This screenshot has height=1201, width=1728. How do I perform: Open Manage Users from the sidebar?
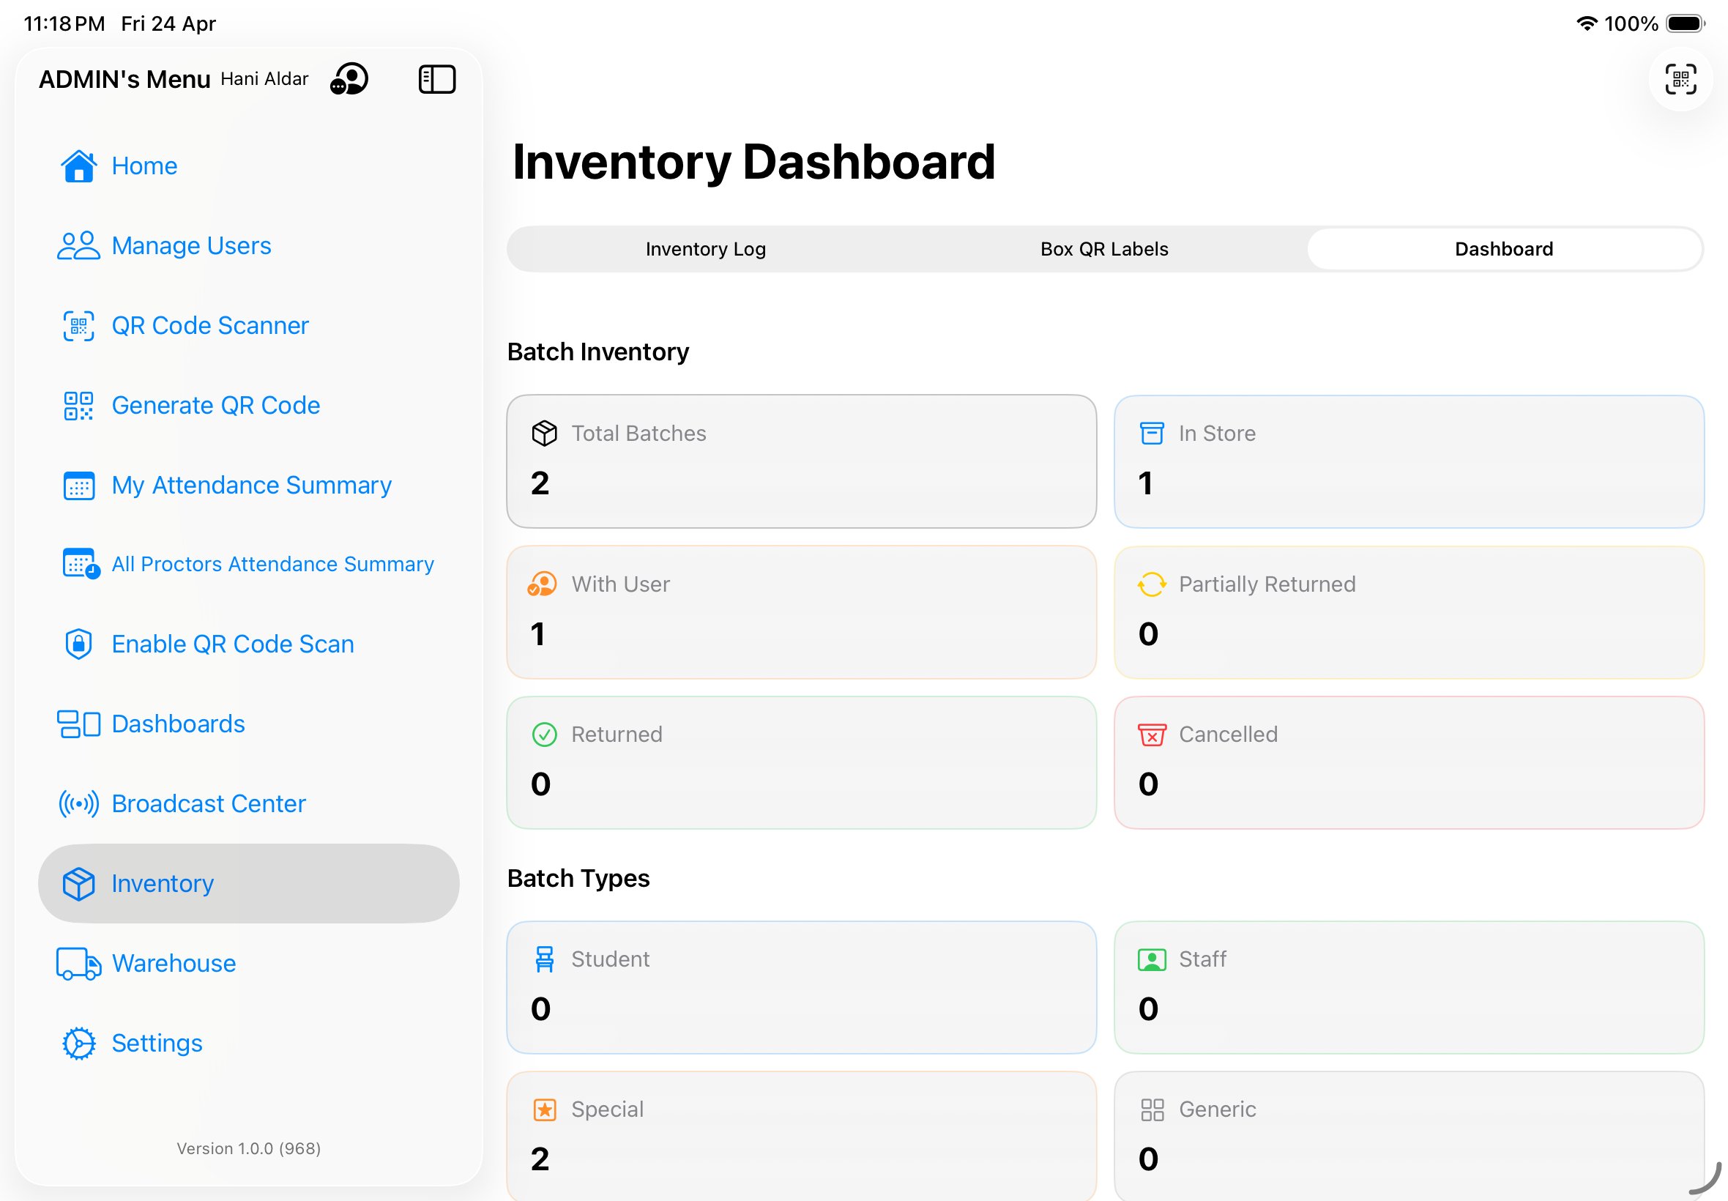[191, 245]
